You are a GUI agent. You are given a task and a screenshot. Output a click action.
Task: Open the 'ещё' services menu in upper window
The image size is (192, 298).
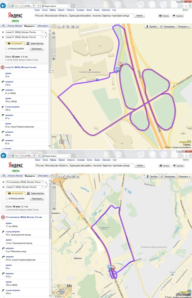114,10
